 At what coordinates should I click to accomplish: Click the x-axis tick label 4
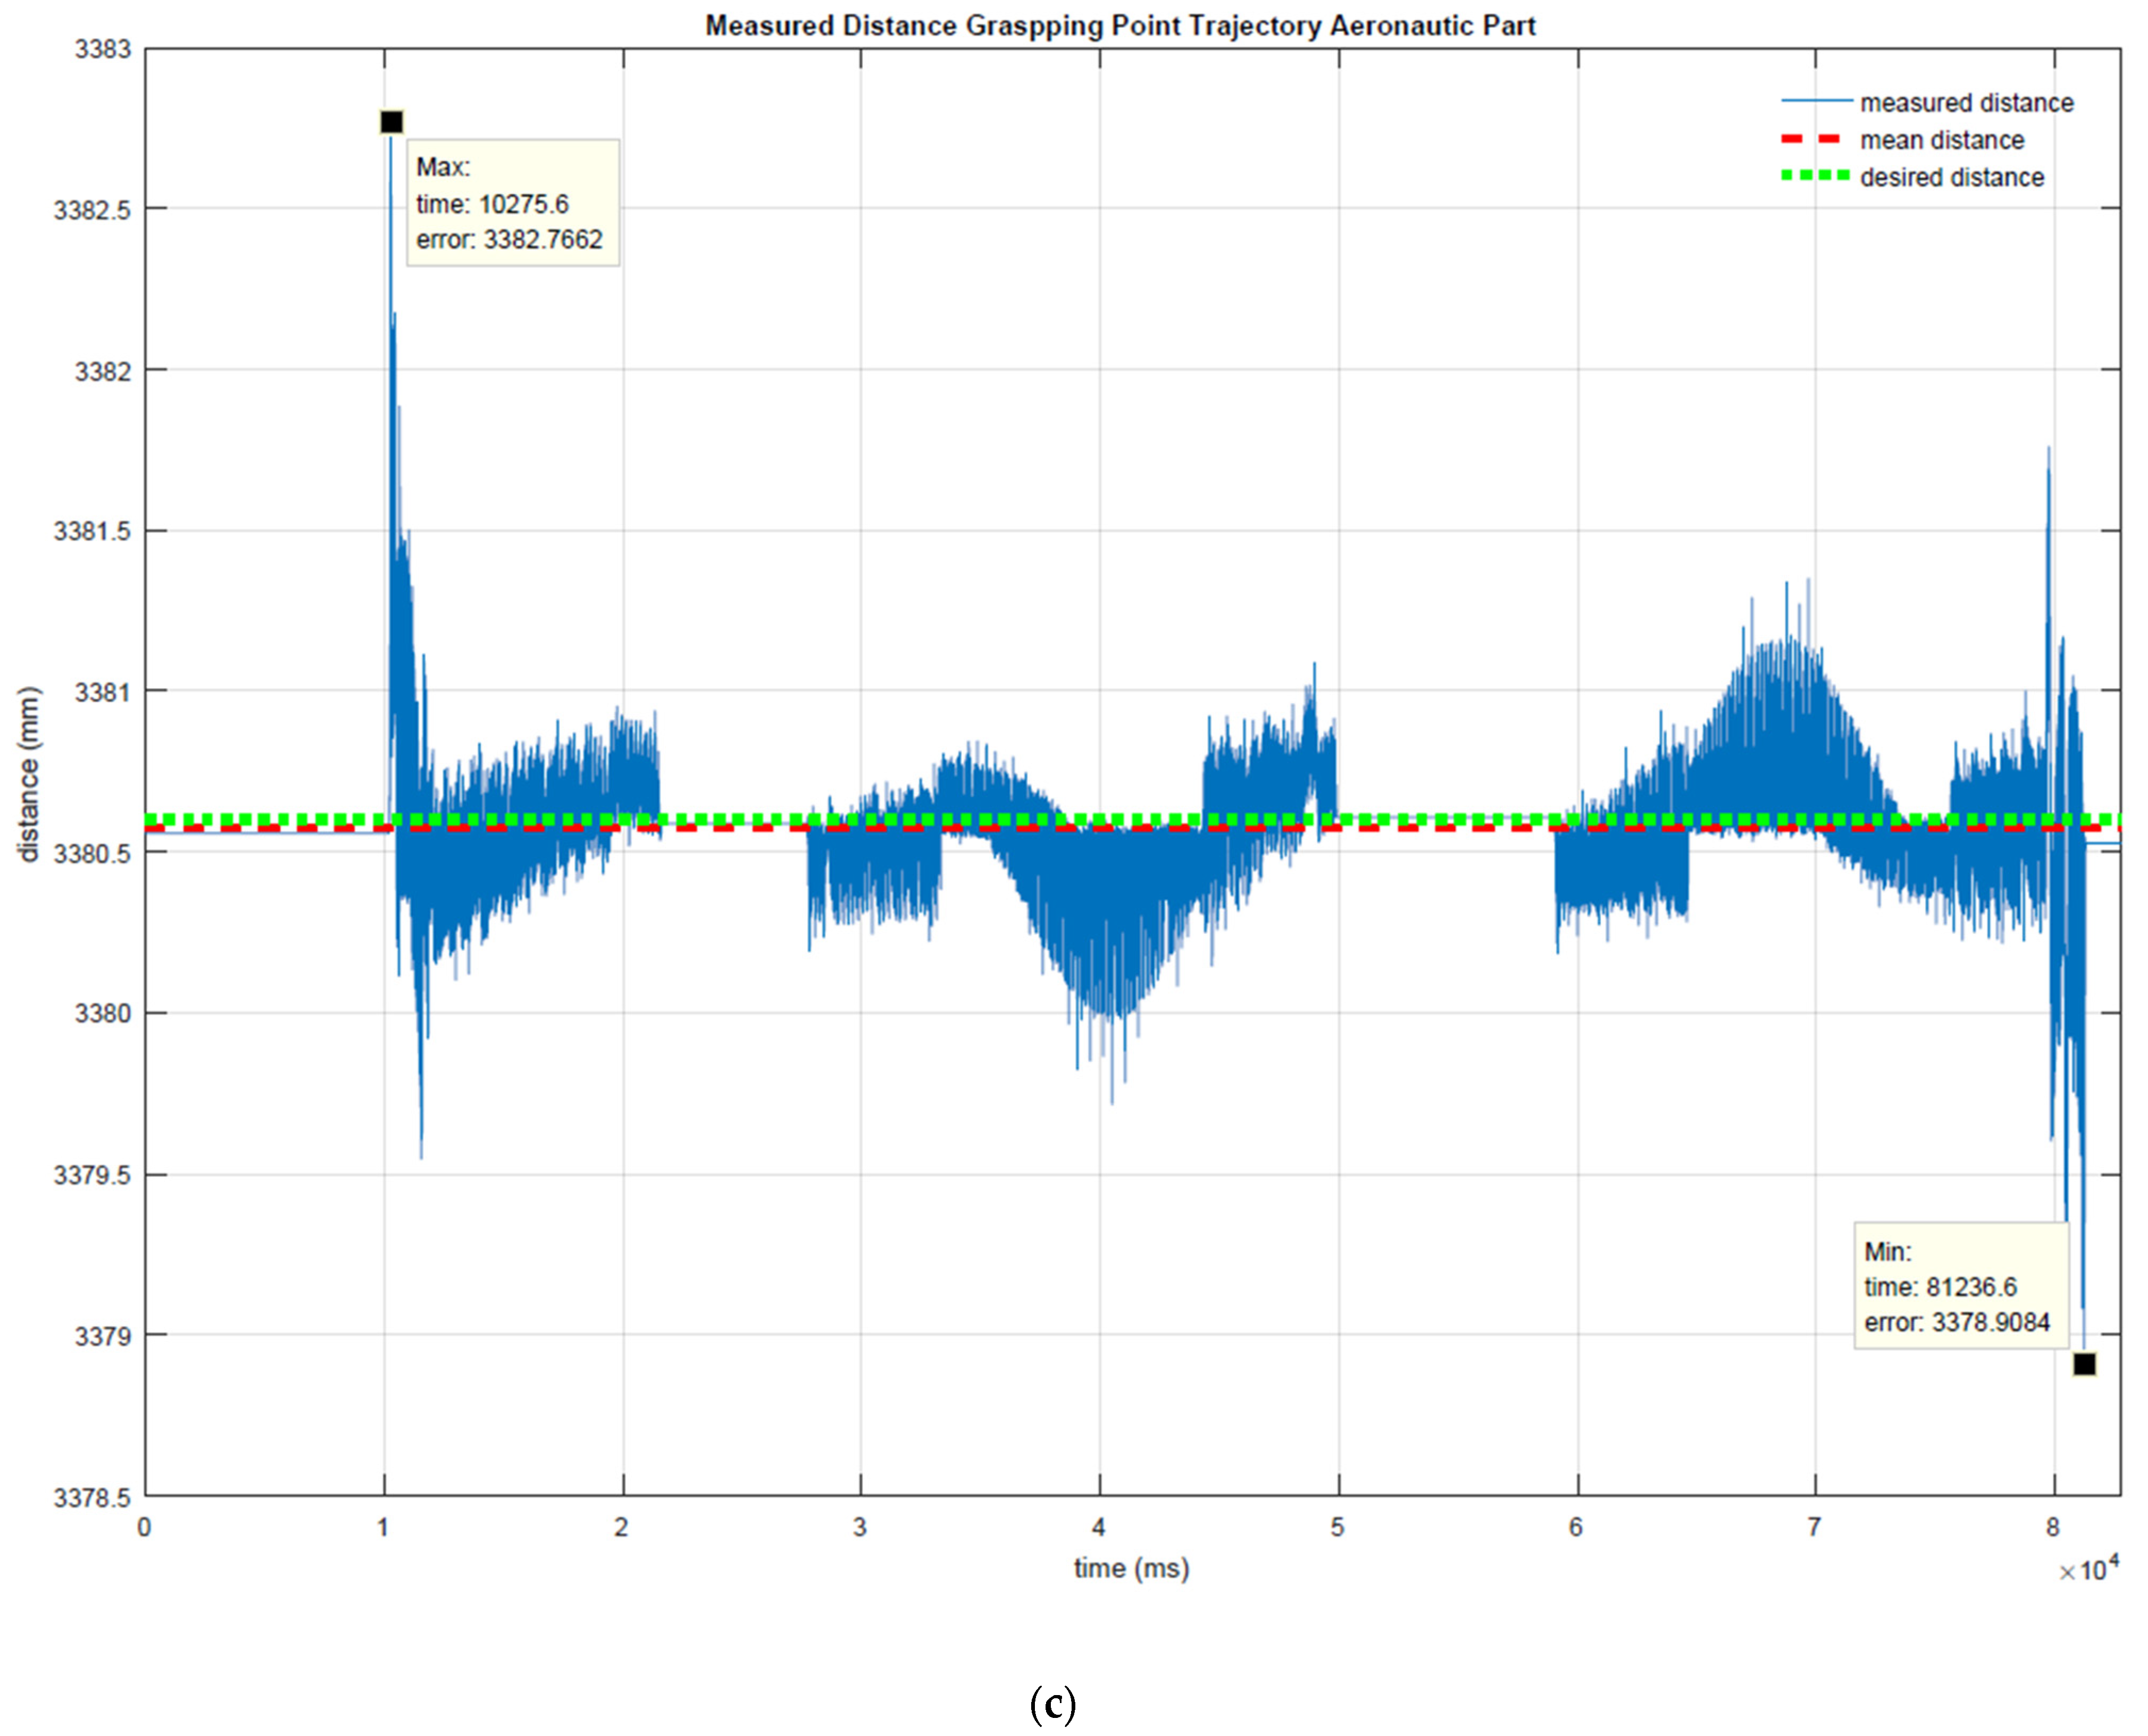[1099, 1527]
